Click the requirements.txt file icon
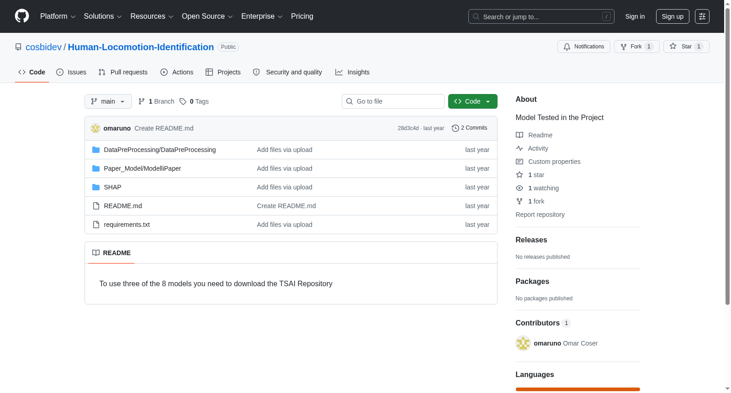The height and width of the screenshot is (393, 731). 96,225
